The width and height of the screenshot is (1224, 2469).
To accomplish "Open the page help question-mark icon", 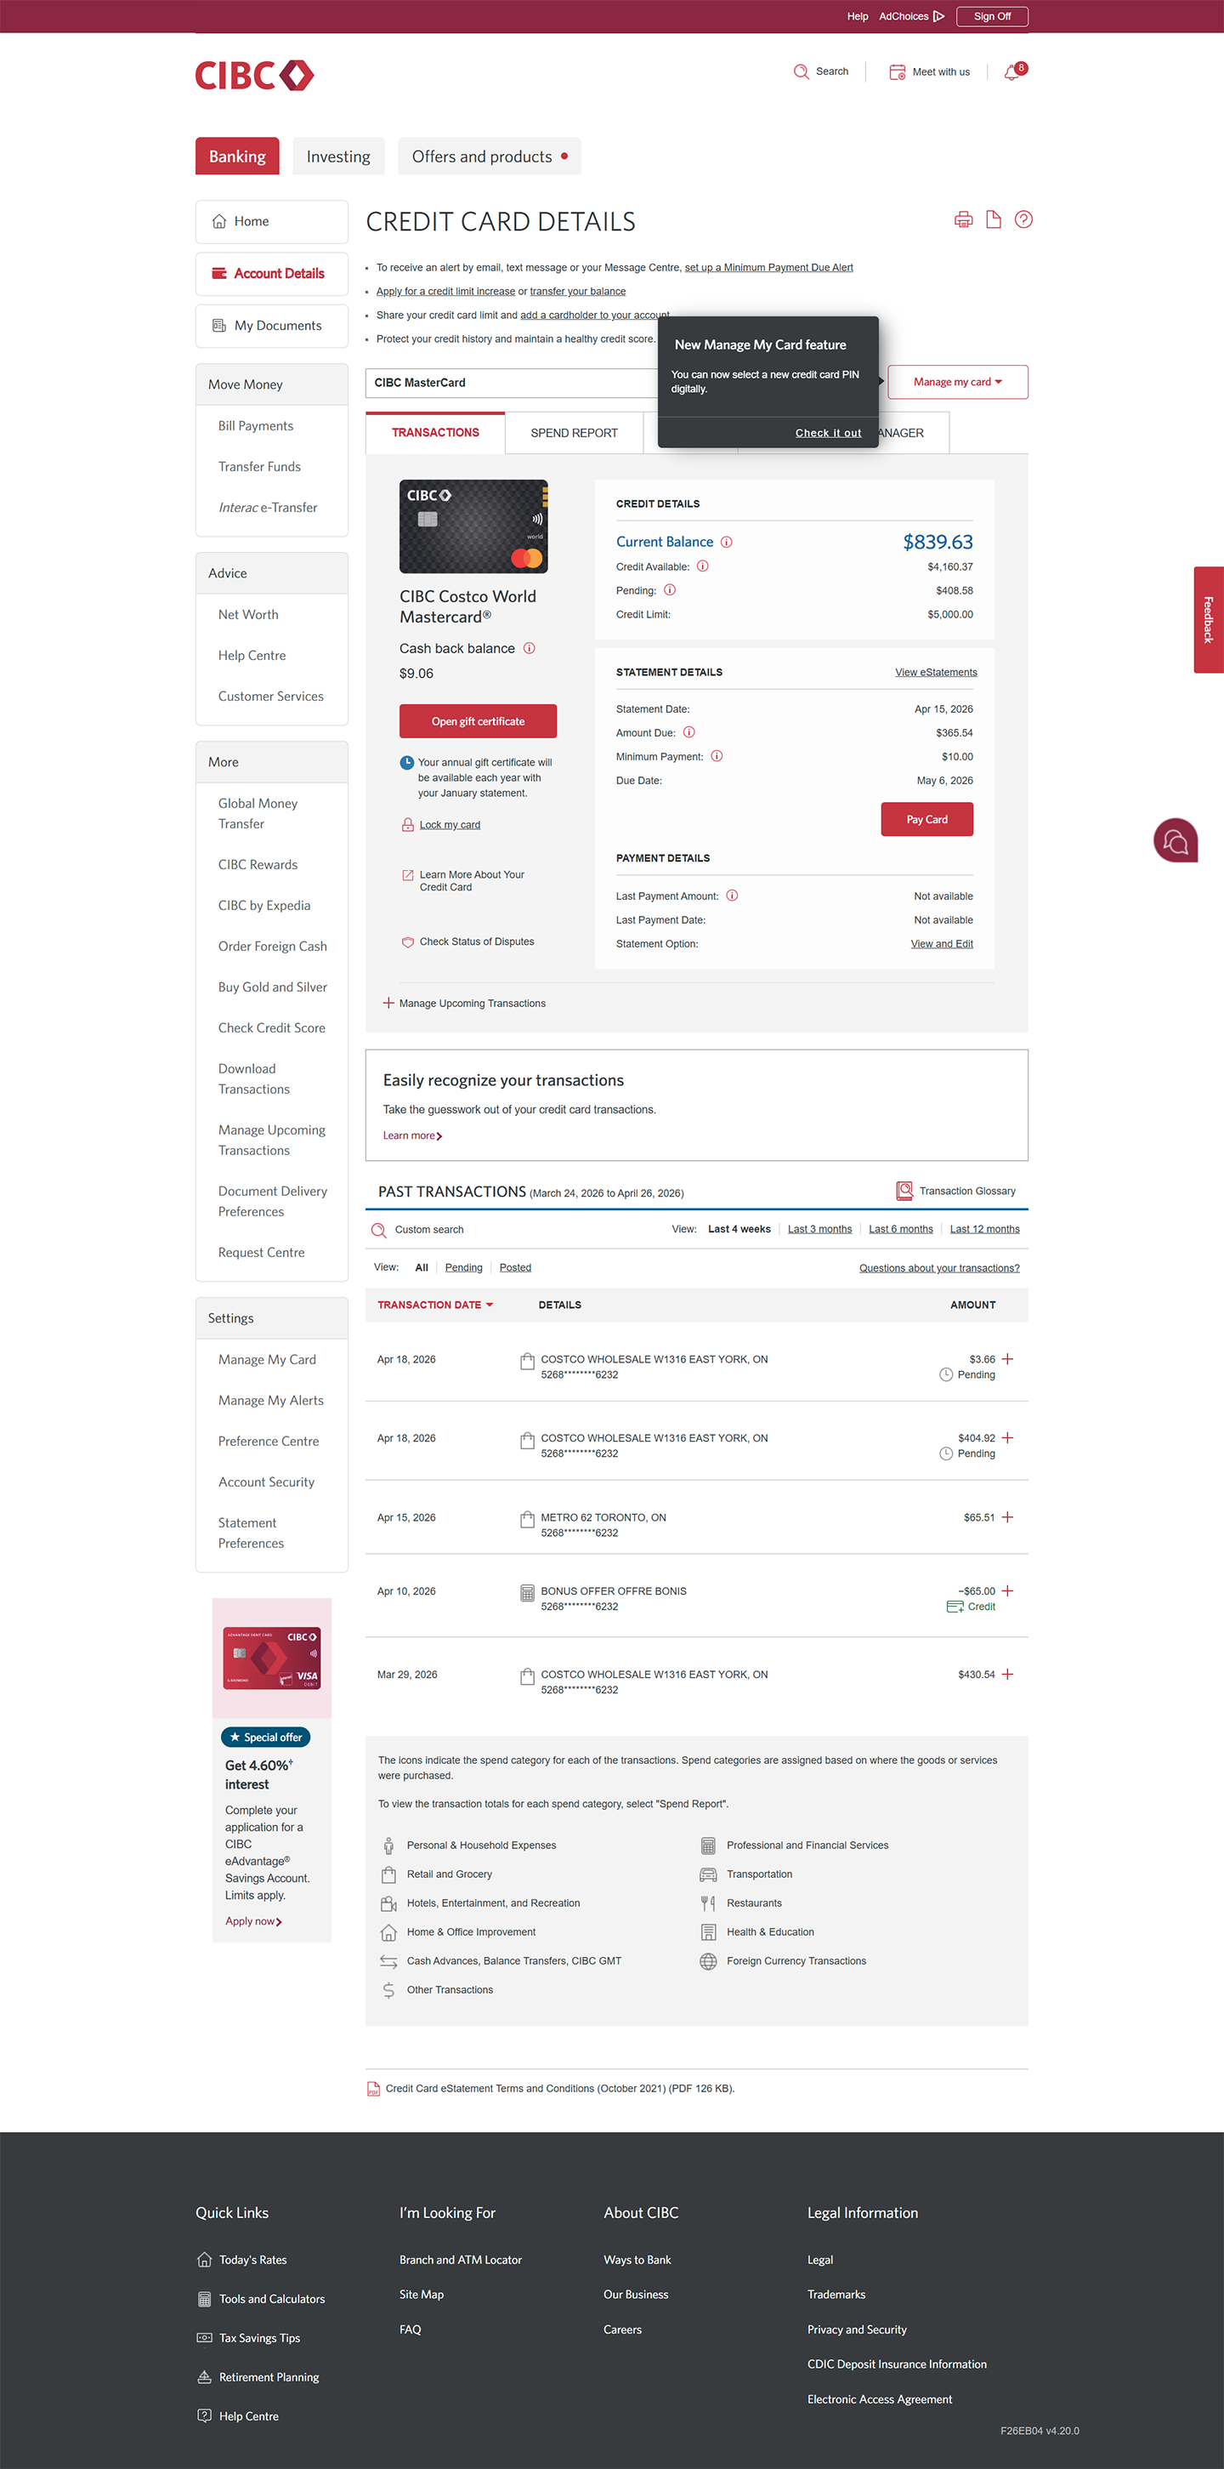I will tap(1024, 219).
